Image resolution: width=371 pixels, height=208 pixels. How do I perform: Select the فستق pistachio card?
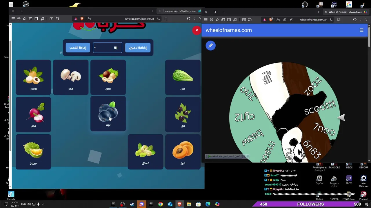point(146,152)
